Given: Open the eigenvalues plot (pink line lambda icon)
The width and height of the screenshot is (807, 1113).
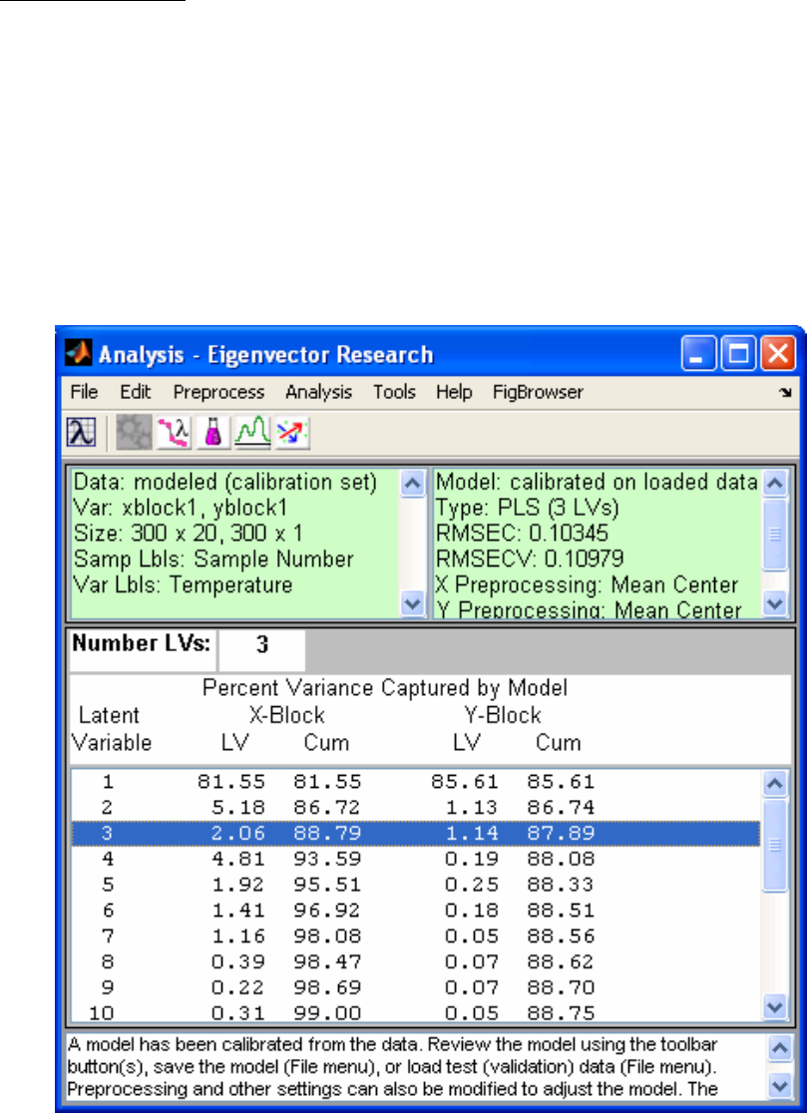Looking at the screenshot, I should pyautogui.click(x=175, y=432).
